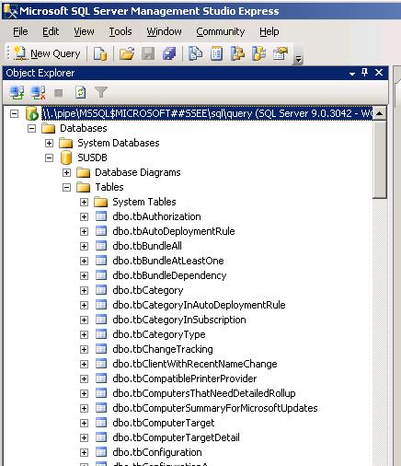This screenshot has height=466, width=401.
Task: Click the Template Explorer toolbar icon
Action: [x=259, y=53]
